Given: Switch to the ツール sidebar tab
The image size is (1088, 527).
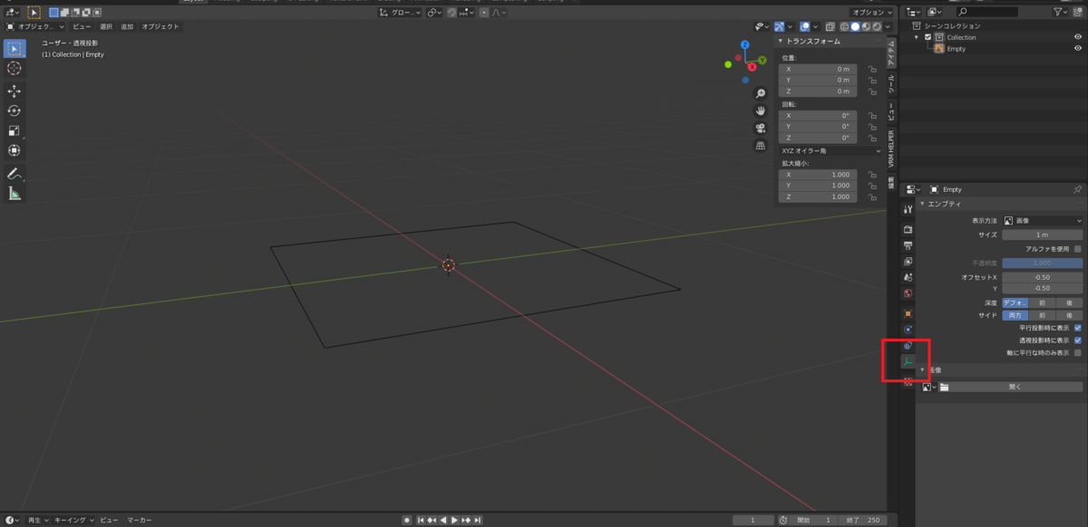Looking at the screenshot, I should 891,85.
